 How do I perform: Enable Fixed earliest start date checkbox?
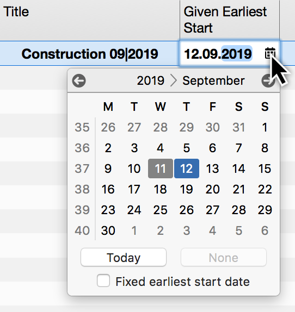[x=103, y=280]
